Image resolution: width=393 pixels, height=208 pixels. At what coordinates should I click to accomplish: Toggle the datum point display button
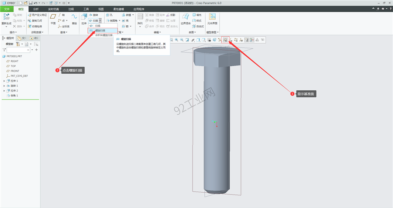(236, 40)
